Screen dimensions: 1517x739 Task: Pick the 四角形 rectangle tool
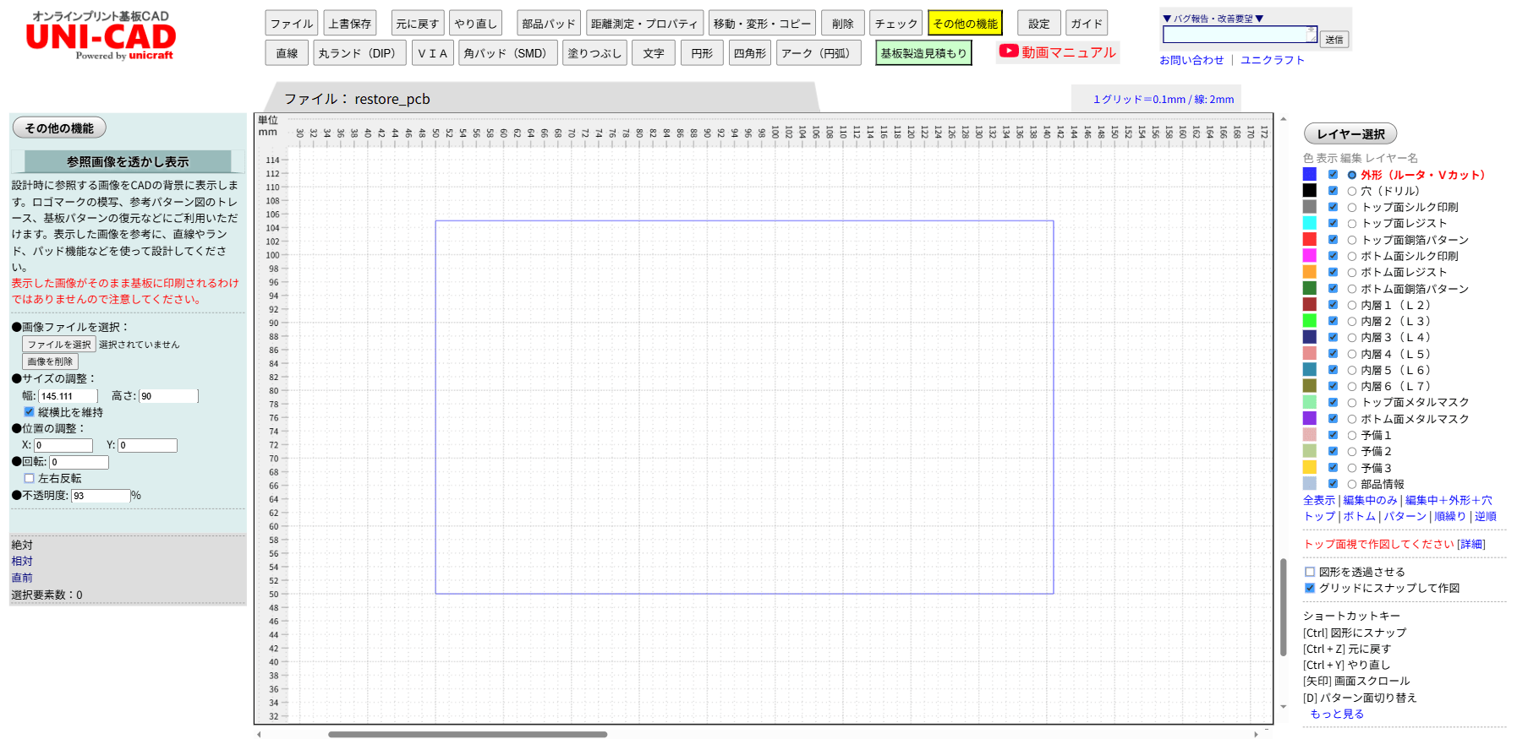[x=749, y=53]
